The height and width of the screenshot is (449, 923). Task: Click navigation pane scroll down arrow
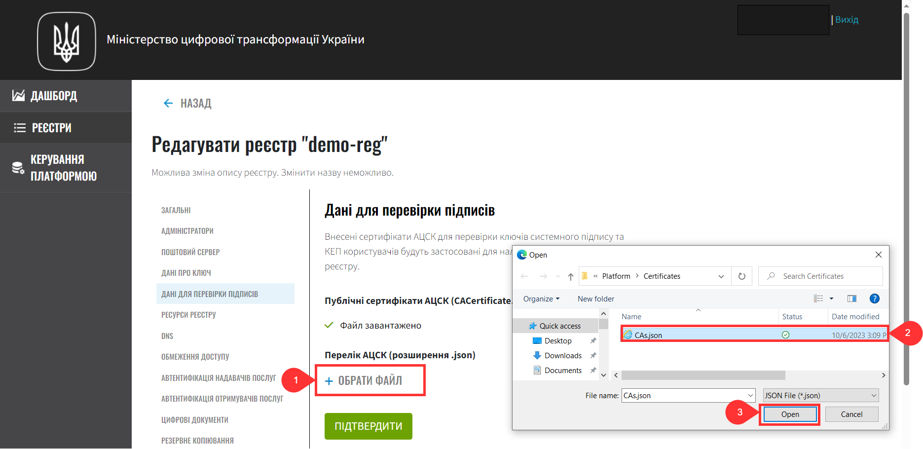pos(603,375)
